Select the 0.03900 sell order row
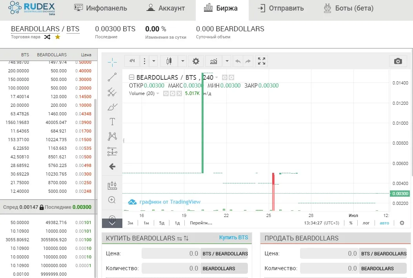The width and height of the screenshot is (413, 278). [x=49, y=122]
